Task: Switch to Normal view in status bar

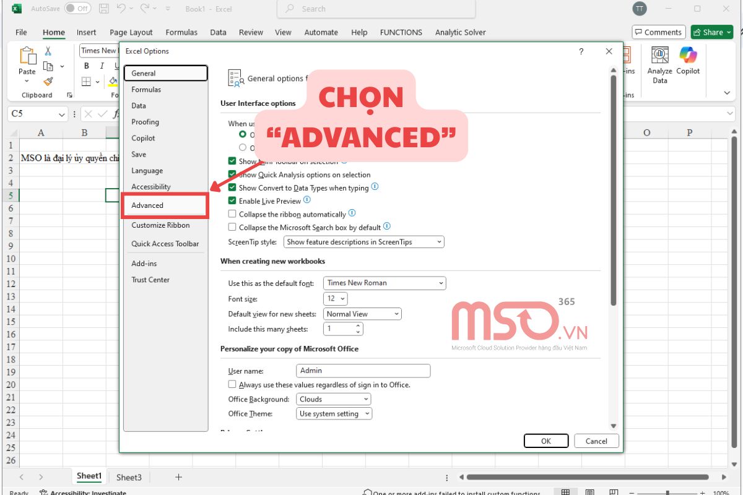Action: click(x=565, y=493)
